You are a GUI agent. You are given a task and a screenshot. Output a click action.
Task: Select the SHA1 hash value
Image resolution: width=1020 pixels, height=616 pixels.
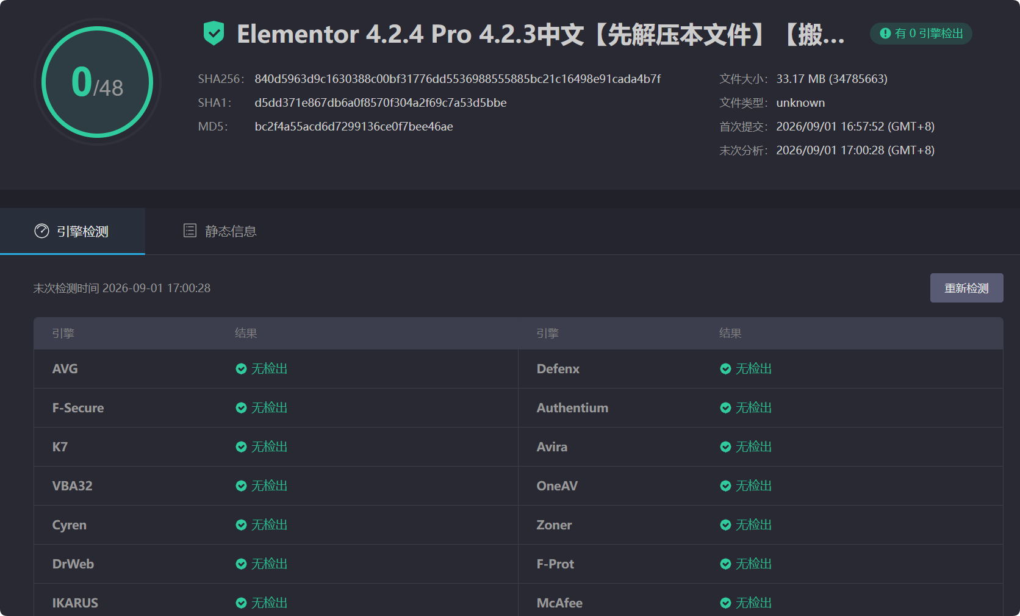click(x=381, y=102)
